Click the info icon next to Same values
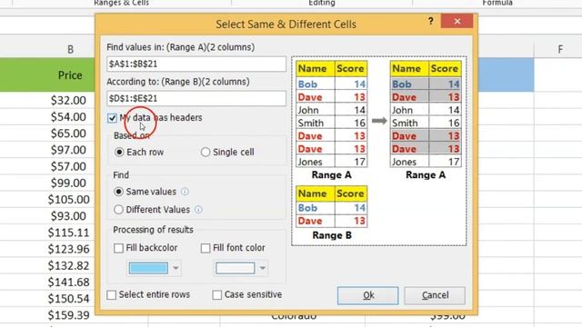 [x=185, y=192]
